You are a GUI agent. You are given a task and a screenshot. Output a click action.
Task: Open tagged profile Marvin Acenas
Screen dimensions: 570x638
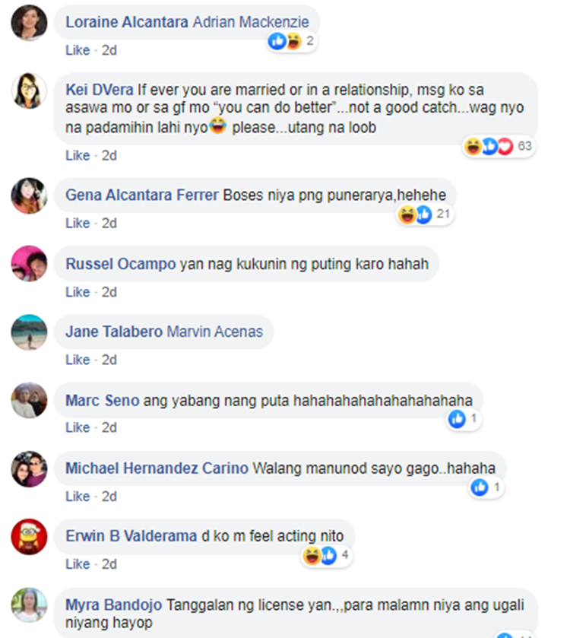click(214, 332)
